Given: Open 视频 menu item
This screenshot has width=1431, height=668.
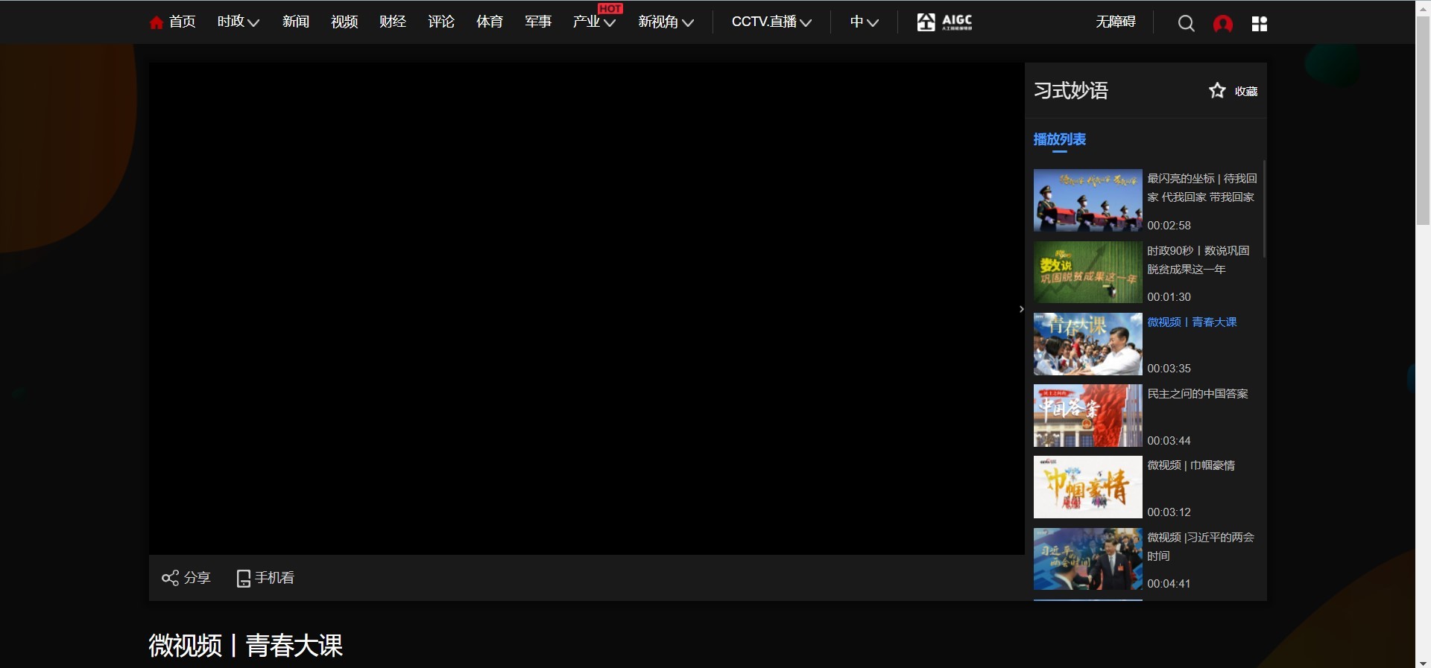Looking at the screenshot, I should 344,22.
